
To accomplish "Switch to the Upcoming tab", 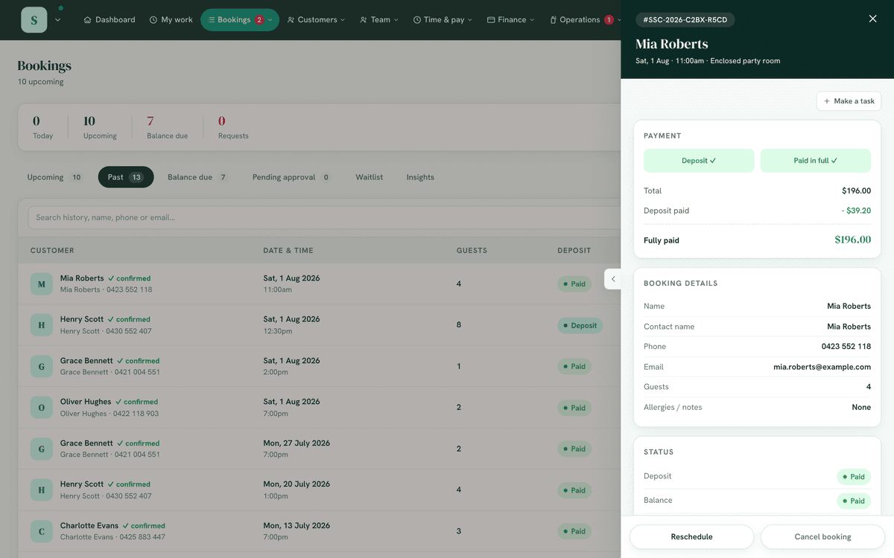I will 55,177.
